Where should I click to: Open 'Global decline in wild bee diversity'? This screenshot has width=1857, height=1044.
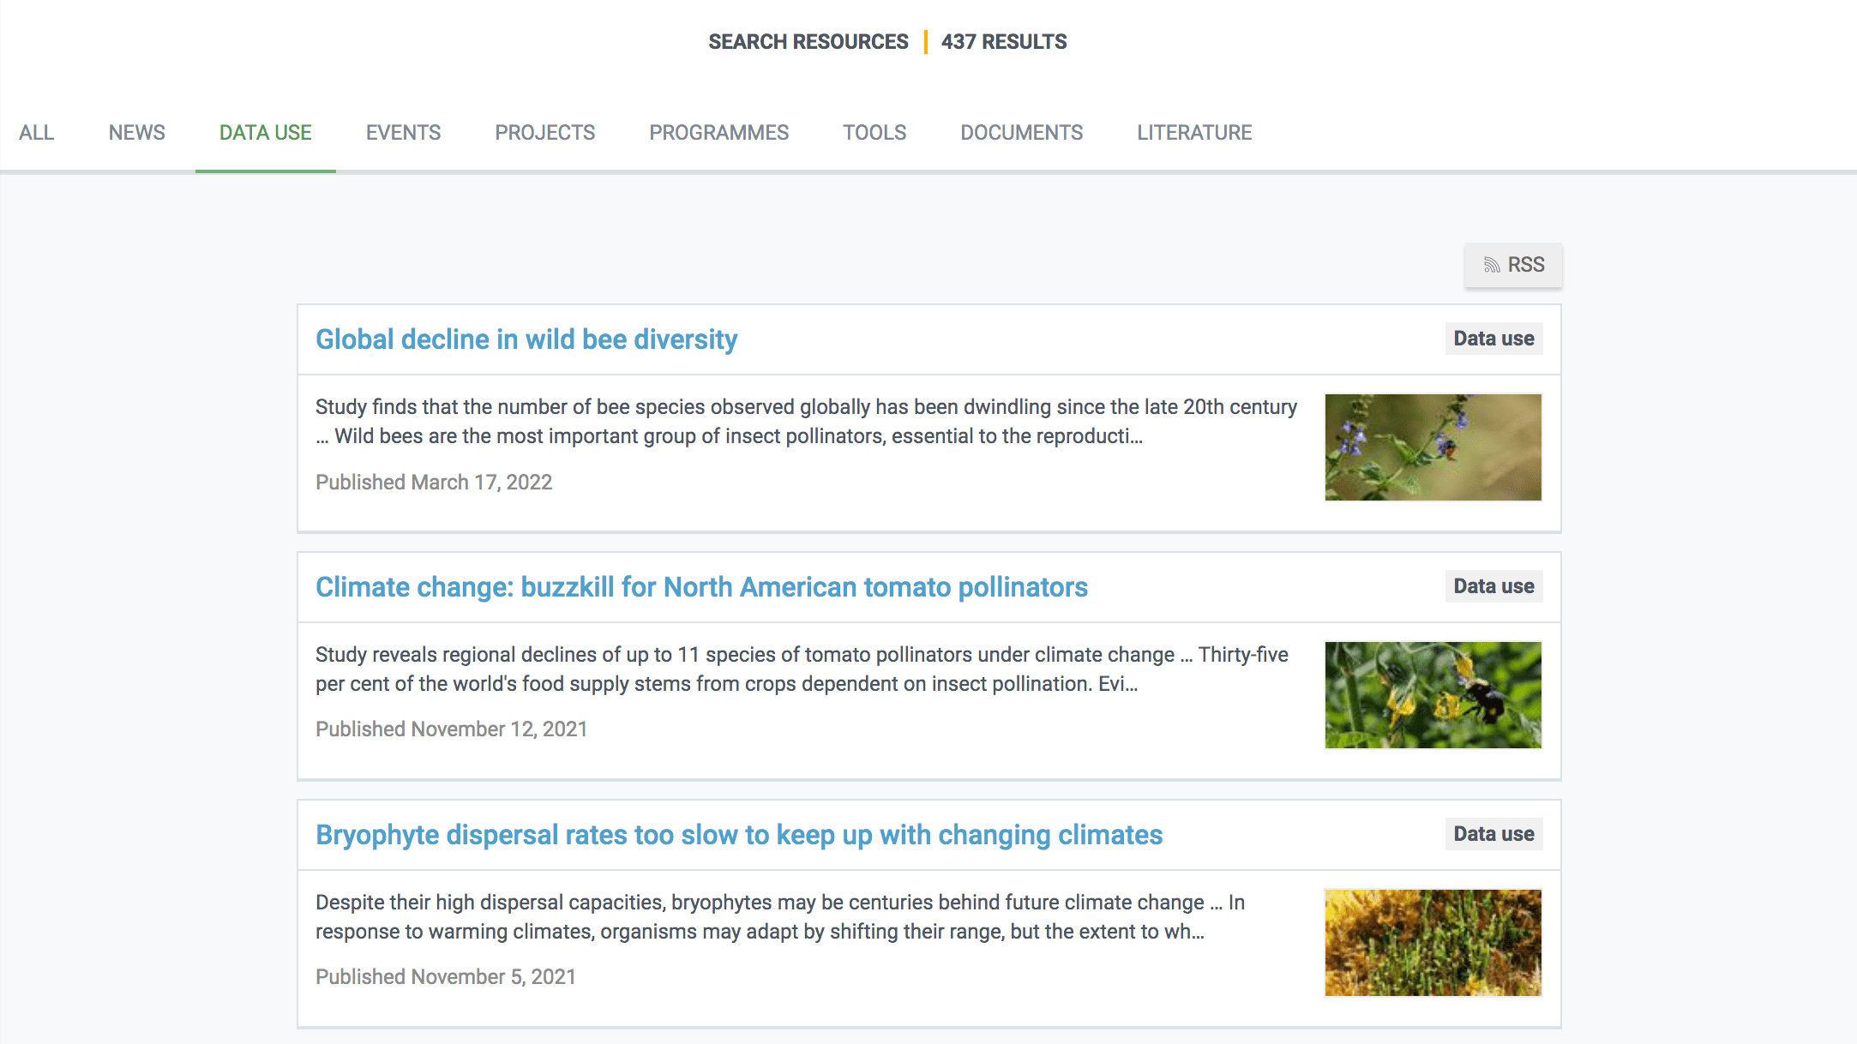coord(526,339)
